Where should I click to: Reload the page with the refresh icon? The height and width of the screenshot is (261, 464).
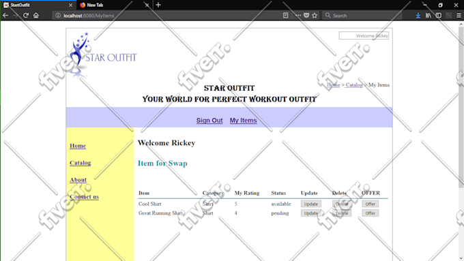point(26,16)
